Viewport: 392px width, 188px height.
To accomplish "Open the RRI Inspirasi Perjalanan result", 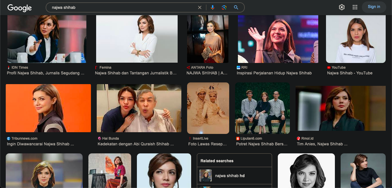I will [274, 73].
